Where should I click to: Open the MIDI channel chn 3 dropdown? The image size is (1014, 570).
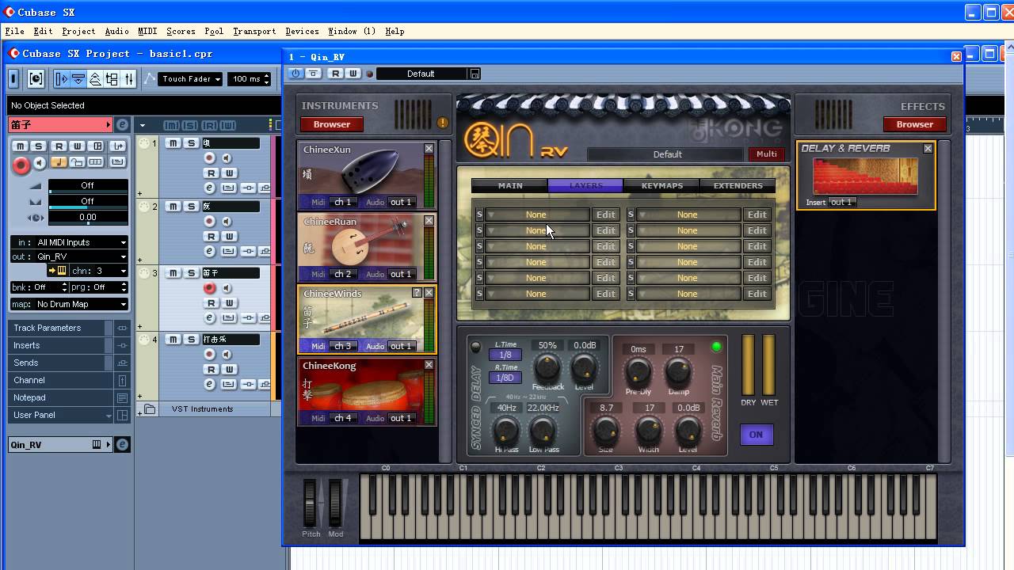pyautogui.click(x=99, y=271)
